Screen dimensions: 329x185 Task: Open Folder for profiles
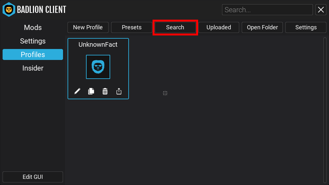pyautogui.click(x=262, y=27)
